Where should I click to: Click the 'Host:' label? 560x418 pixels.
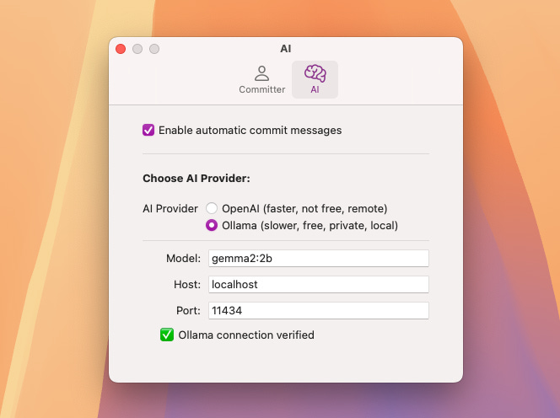point(187,284)
